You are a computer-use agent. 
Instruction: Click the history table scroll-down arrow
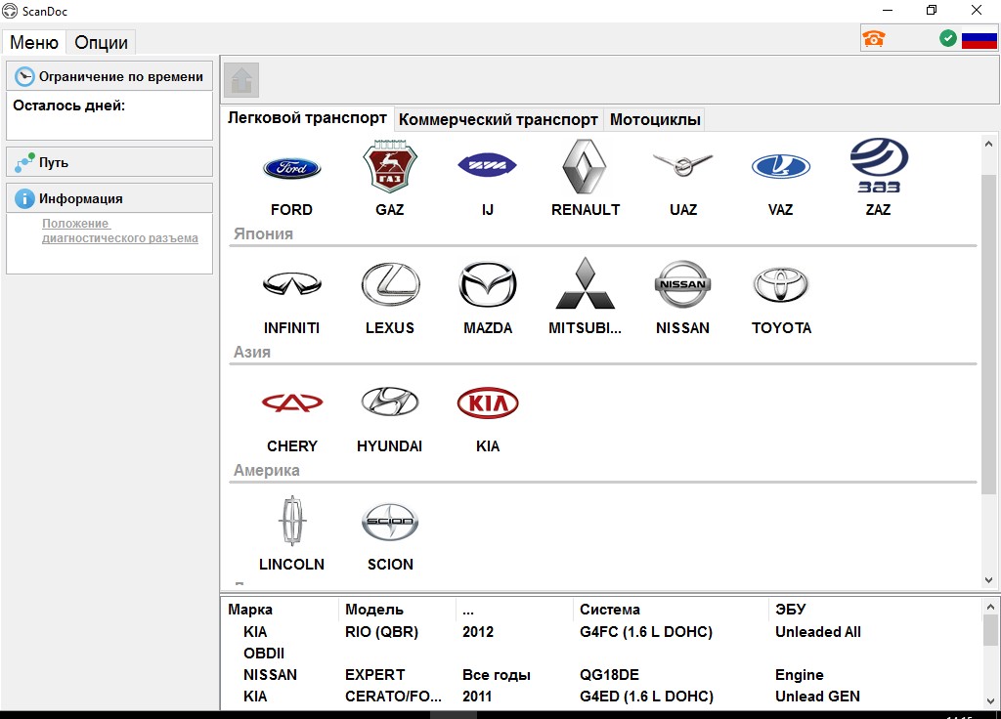point(990,700)
